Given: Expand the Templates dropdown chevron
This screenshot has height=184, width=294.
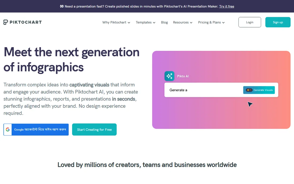Looking at the screenshot, I should 154,22.
